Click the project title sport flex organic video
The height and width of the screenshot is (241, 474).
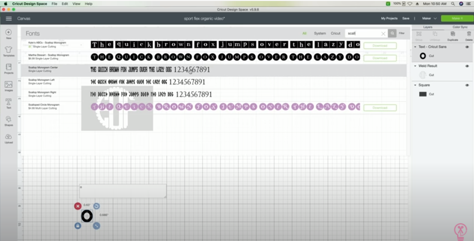pos(204,18)
